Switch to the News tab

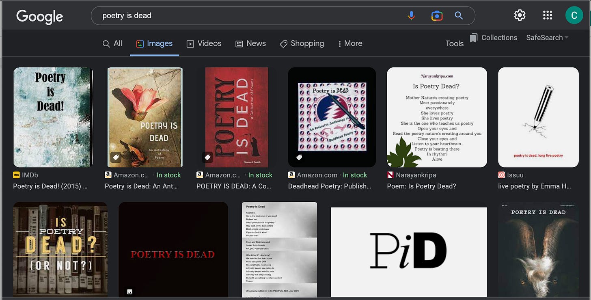click(x=251, y=43)
